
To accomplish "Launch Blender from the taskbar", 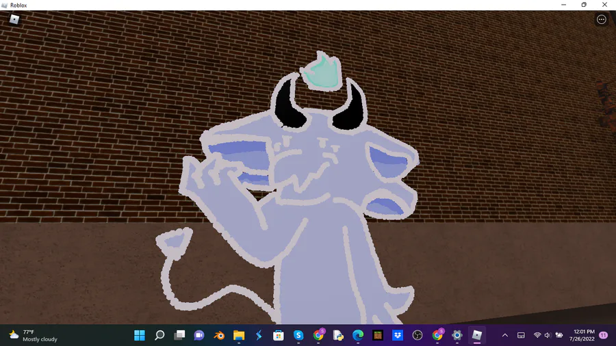I will click(219, 336).
